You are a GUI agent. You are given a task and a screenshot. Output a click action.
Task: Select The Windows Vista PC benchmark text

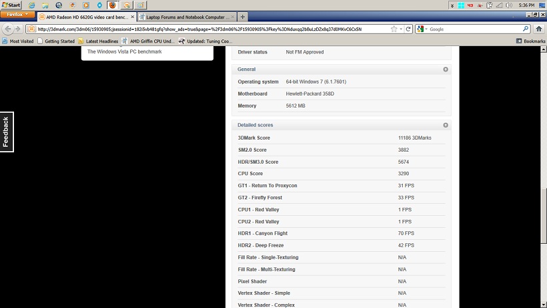[125, 51]
